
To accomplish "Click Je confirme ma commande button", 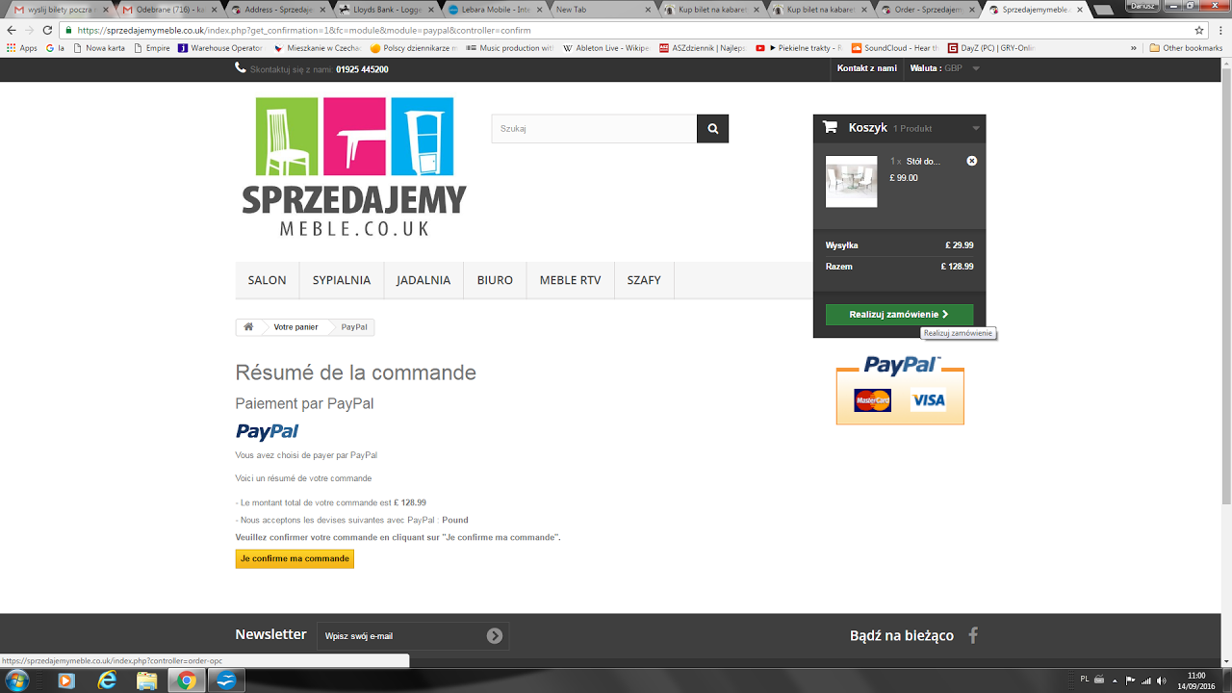I will click(295, 558).
